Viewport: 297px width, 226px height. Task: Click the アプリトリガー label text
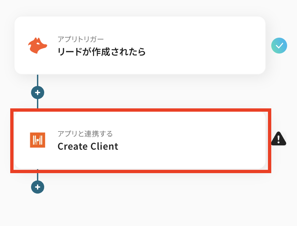coord(81,39)
